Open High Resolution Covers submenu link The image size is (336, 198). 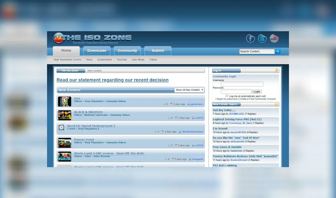tap(67, 60)
